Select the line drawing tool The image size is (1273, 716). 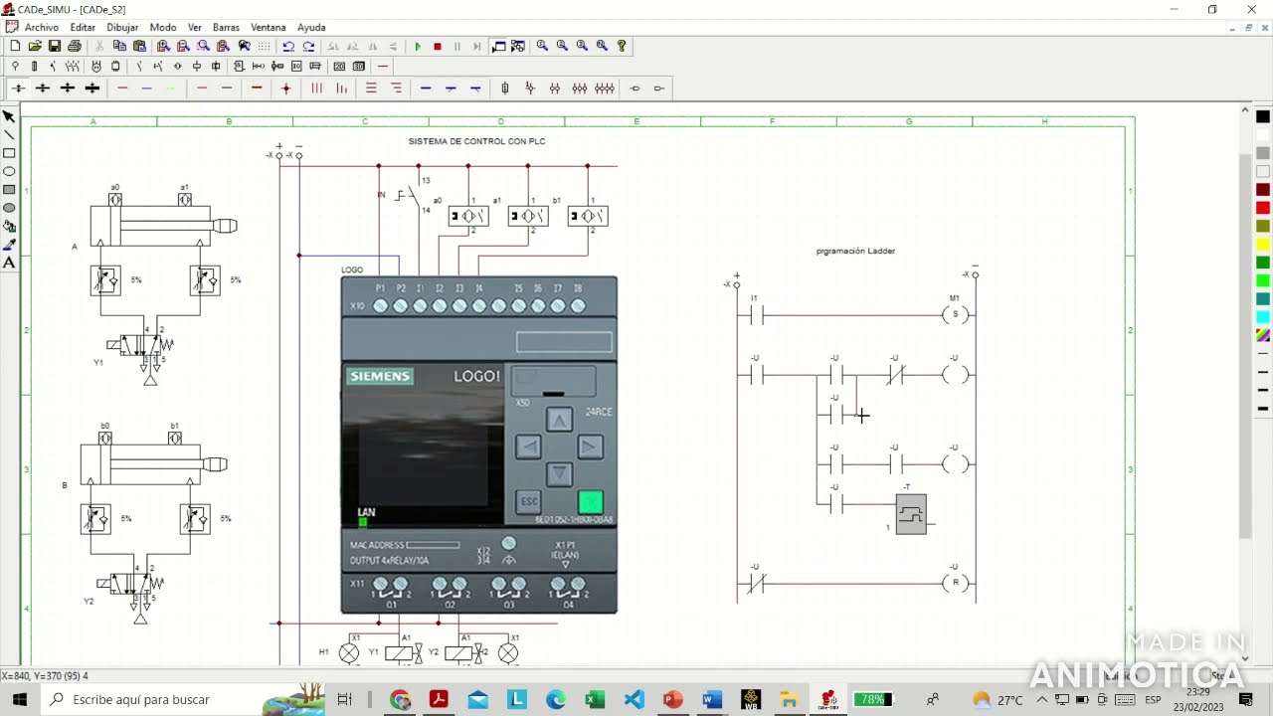[9, 134]
